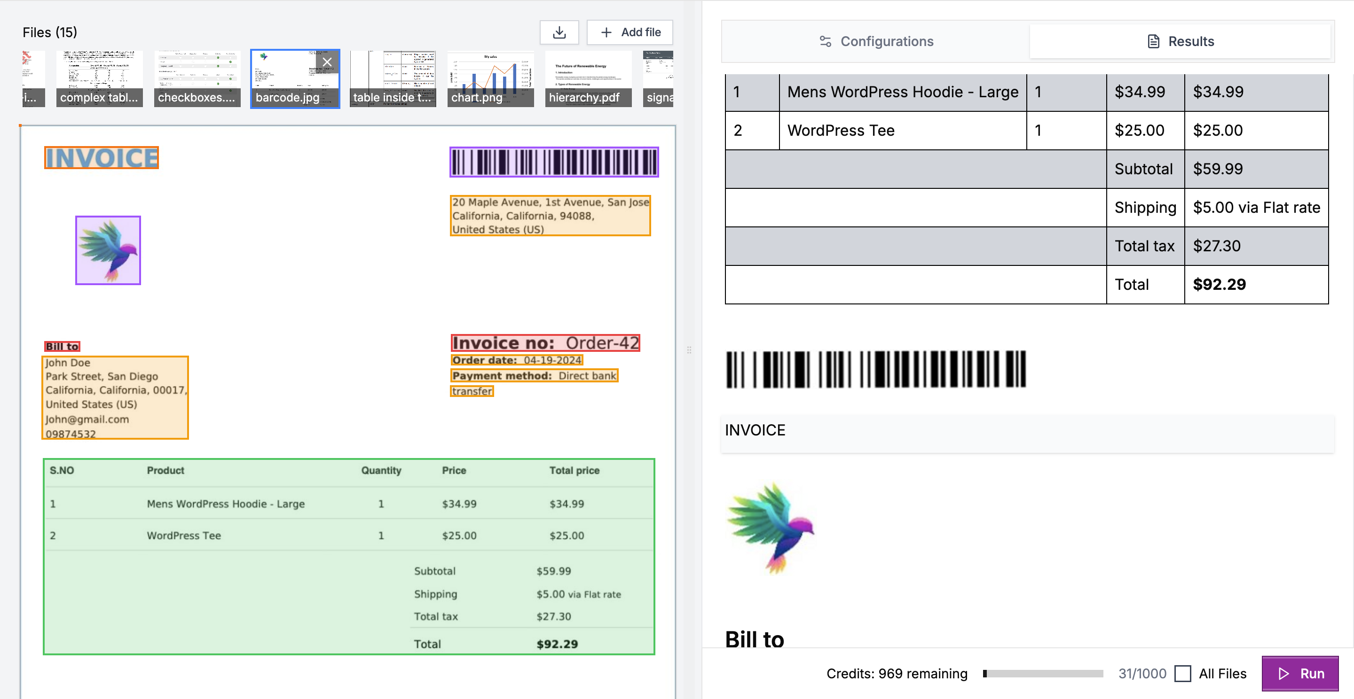The image size is (1354, 699).
Task: Switch to the Configurations tab
Action: 887,41
